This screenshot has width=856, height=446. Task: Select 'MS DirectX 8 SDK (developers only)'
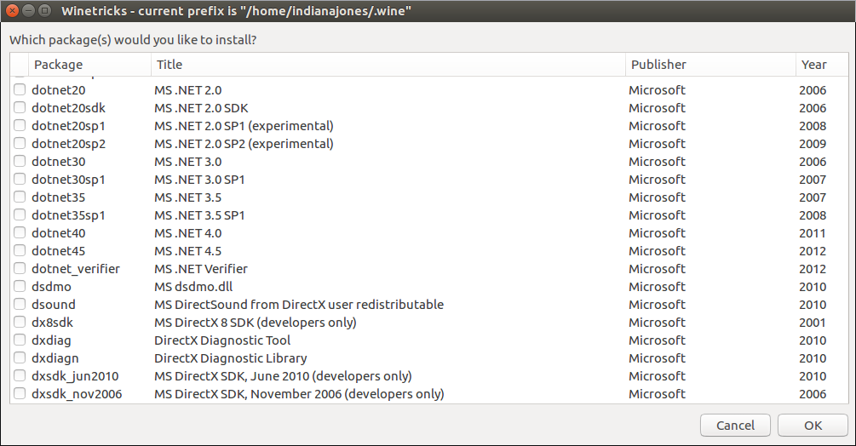click(x=255, y=323)
